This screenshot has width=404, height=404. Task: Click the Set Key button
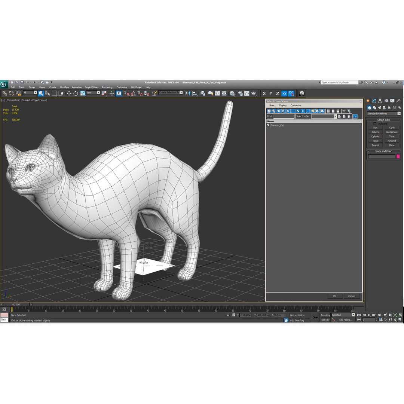(325, 320)
